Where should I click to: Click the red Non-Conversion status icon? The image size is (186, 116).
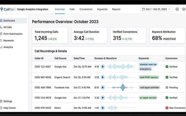tap(167, 108)
